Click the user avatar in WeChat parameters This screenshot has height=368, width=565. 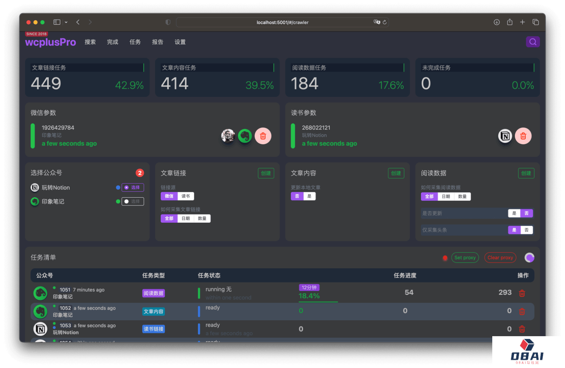pos(228,136)
